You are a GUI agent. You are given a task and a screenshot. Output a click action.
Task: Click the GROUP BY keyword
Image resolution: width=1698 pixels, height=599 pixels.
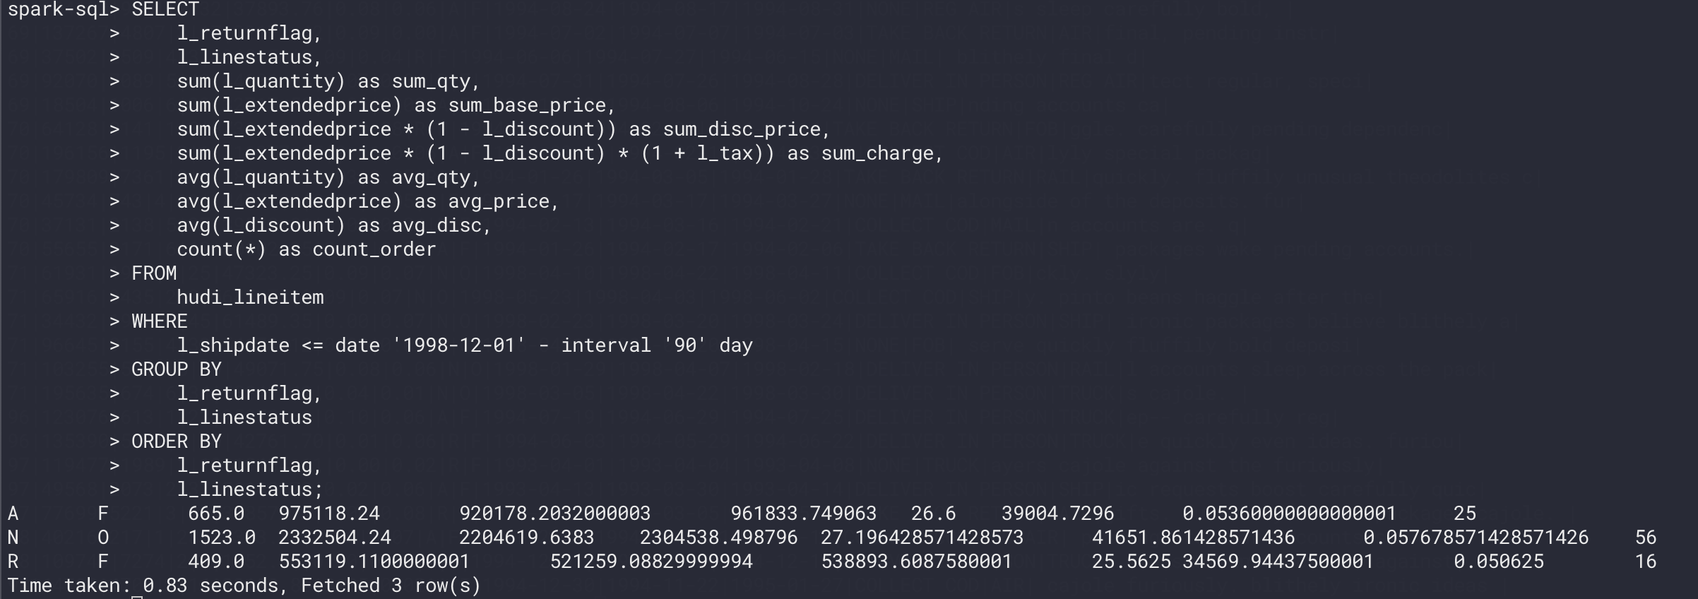[x=177, y=369]
